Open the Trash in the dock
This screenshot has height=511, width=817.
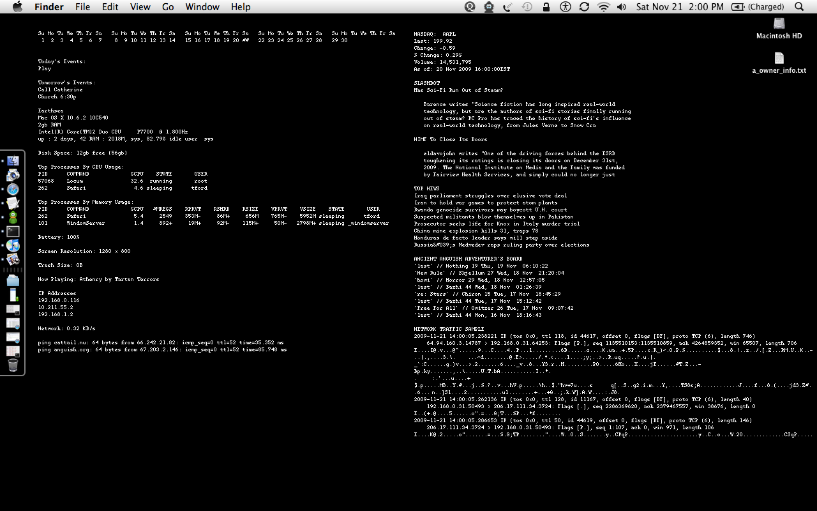click(13, 365)
